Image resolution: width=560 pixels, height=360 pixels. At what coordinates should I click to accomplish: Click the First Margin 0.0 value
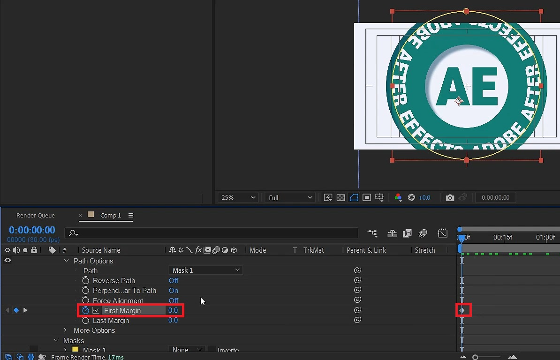pos(173,310)
